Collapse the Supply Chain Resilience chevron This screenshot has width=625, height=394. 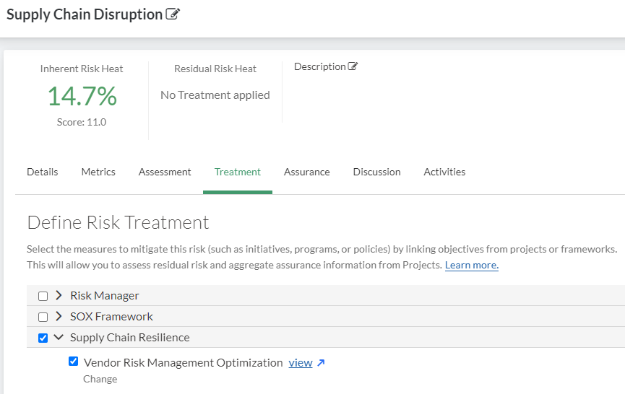(x=59, y=337)
